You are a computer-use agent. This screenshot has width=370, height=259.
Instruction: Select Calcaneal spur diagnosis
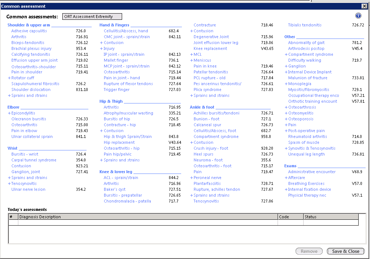tap(208, 125)
